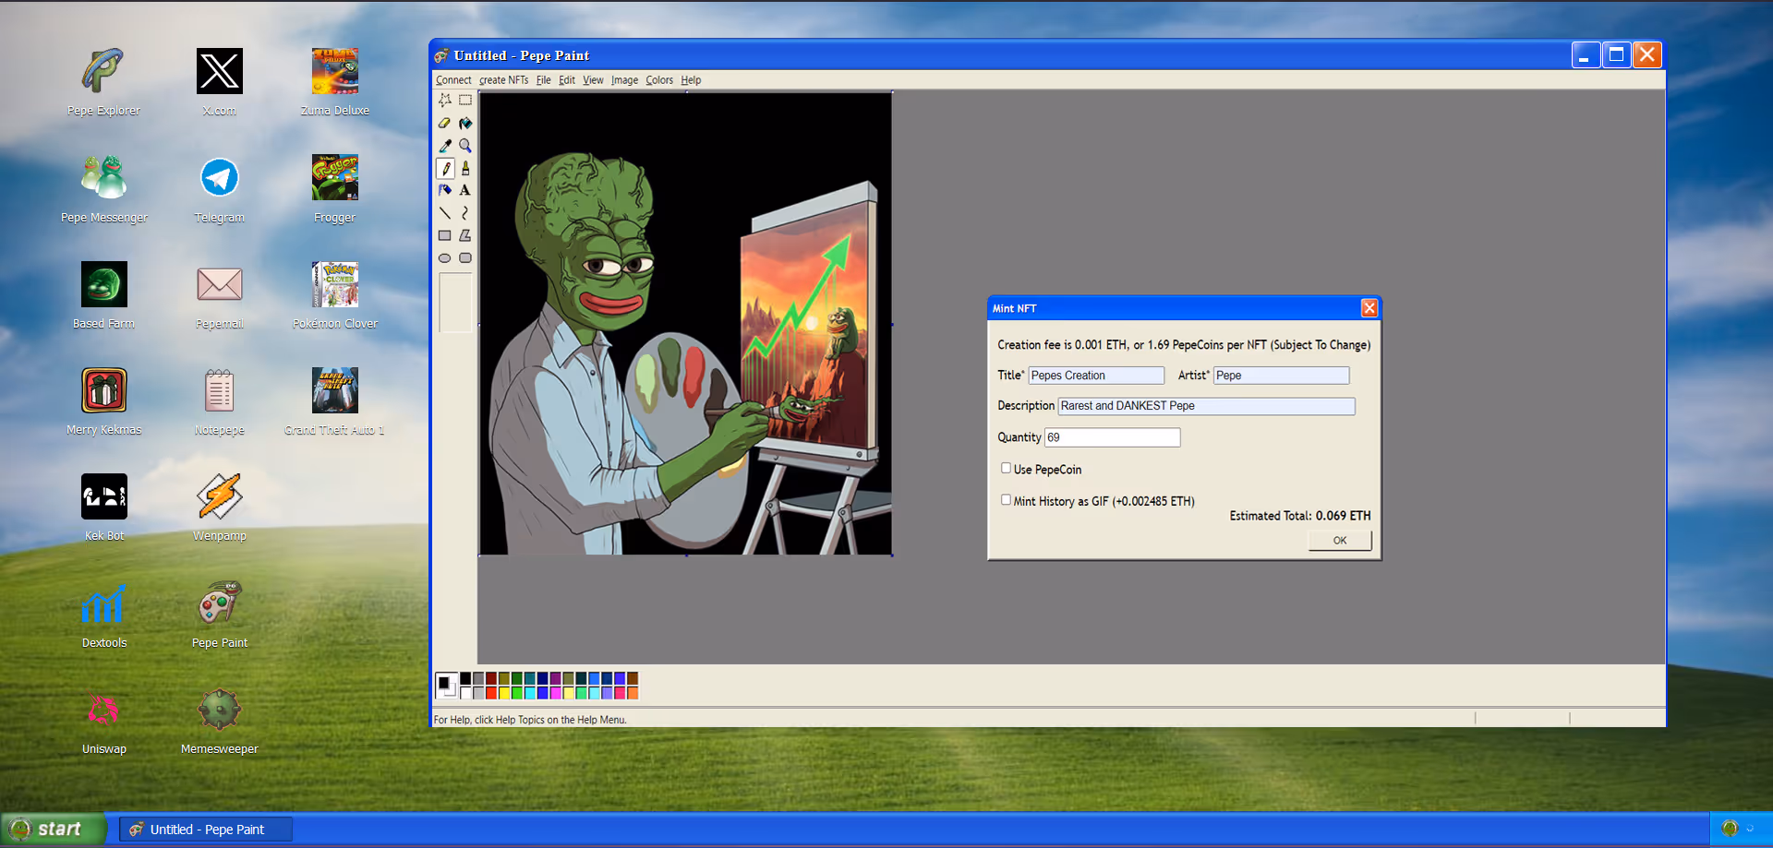This screenshot has height=848, width=1773.
Task: Open the Colors menu
Action: (659, 80)
